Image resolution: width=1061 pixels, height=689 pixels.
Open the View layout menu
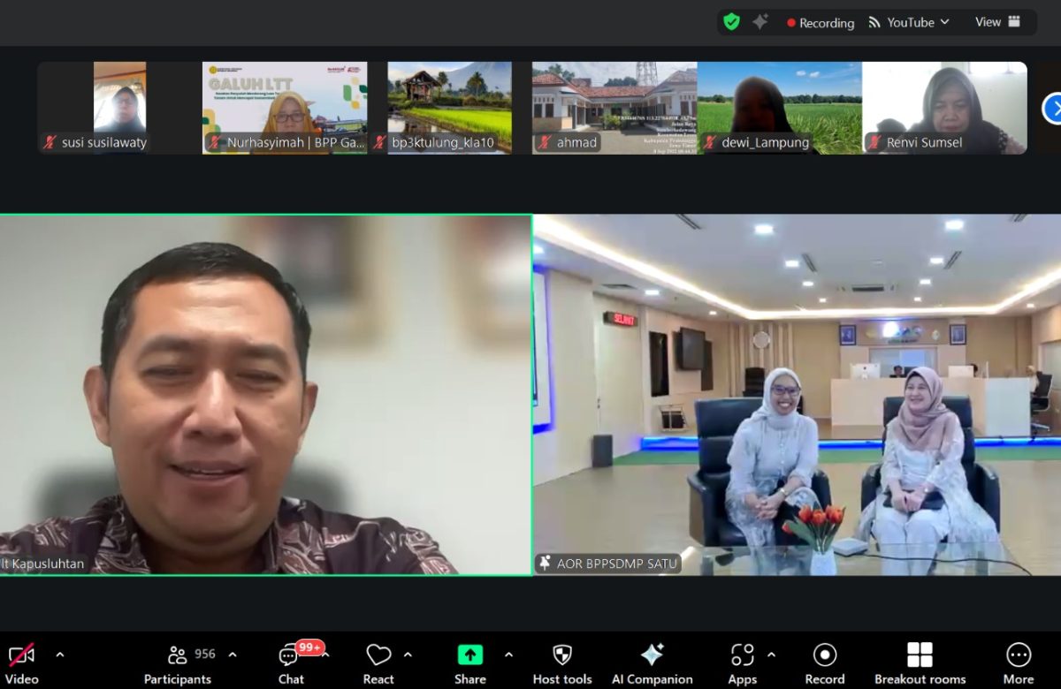pos(997,22)
